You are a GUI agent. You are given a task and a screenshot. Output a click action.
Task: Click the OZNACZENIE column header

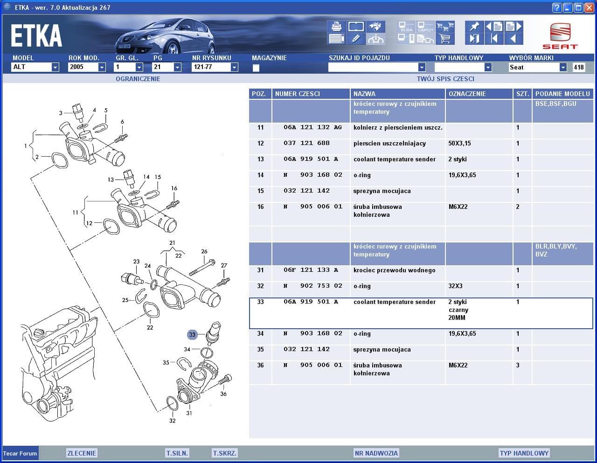pyautogui.click(x=479, y=94)
